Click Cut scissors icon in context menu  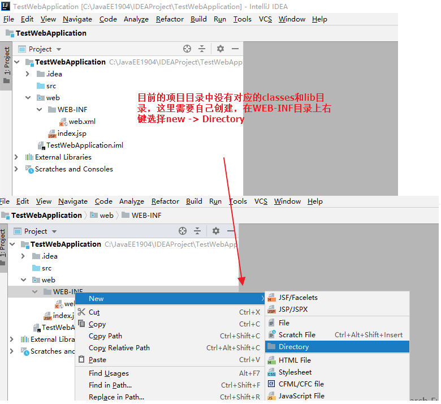pyautogui.click(x=81, y=312)
